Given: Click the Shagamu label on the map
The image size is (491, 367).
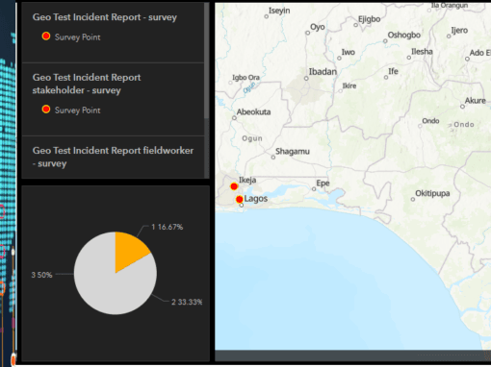Looking at the screenshot, I should [293, 151].
